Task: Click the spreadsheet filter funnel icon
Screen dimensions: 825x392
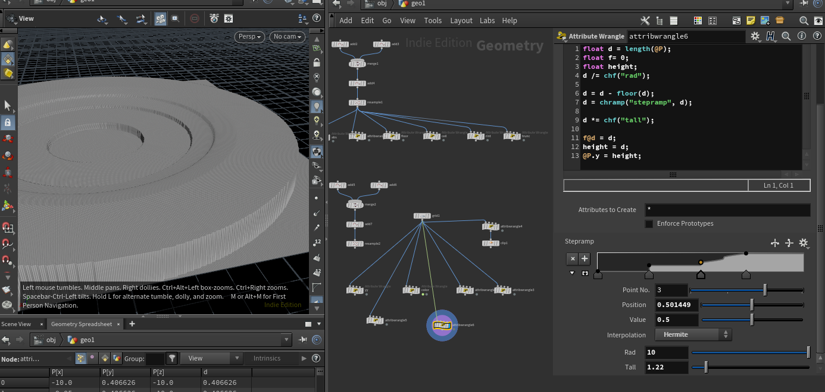Action: [172, 358]
